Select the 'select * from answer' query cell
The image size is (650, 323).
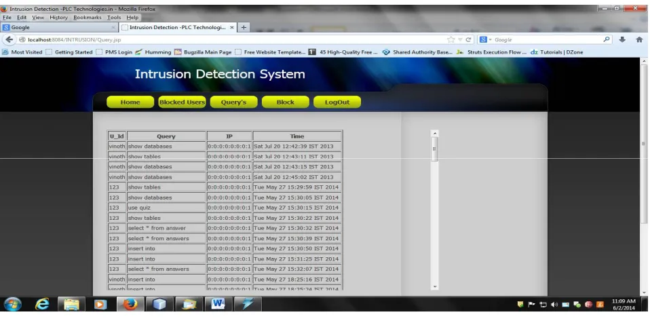pos(166,228)
